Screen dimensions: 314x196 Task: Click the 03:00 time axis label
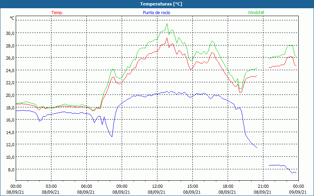coord(51,187)
